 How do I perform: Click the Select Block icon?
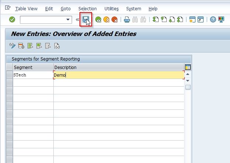39,46
